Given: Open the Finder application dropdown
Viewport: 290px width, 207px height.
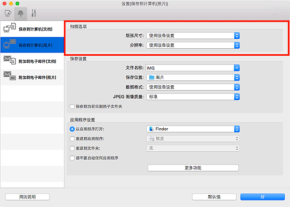Looking at the screenshot, I should (x=193, y=129).
